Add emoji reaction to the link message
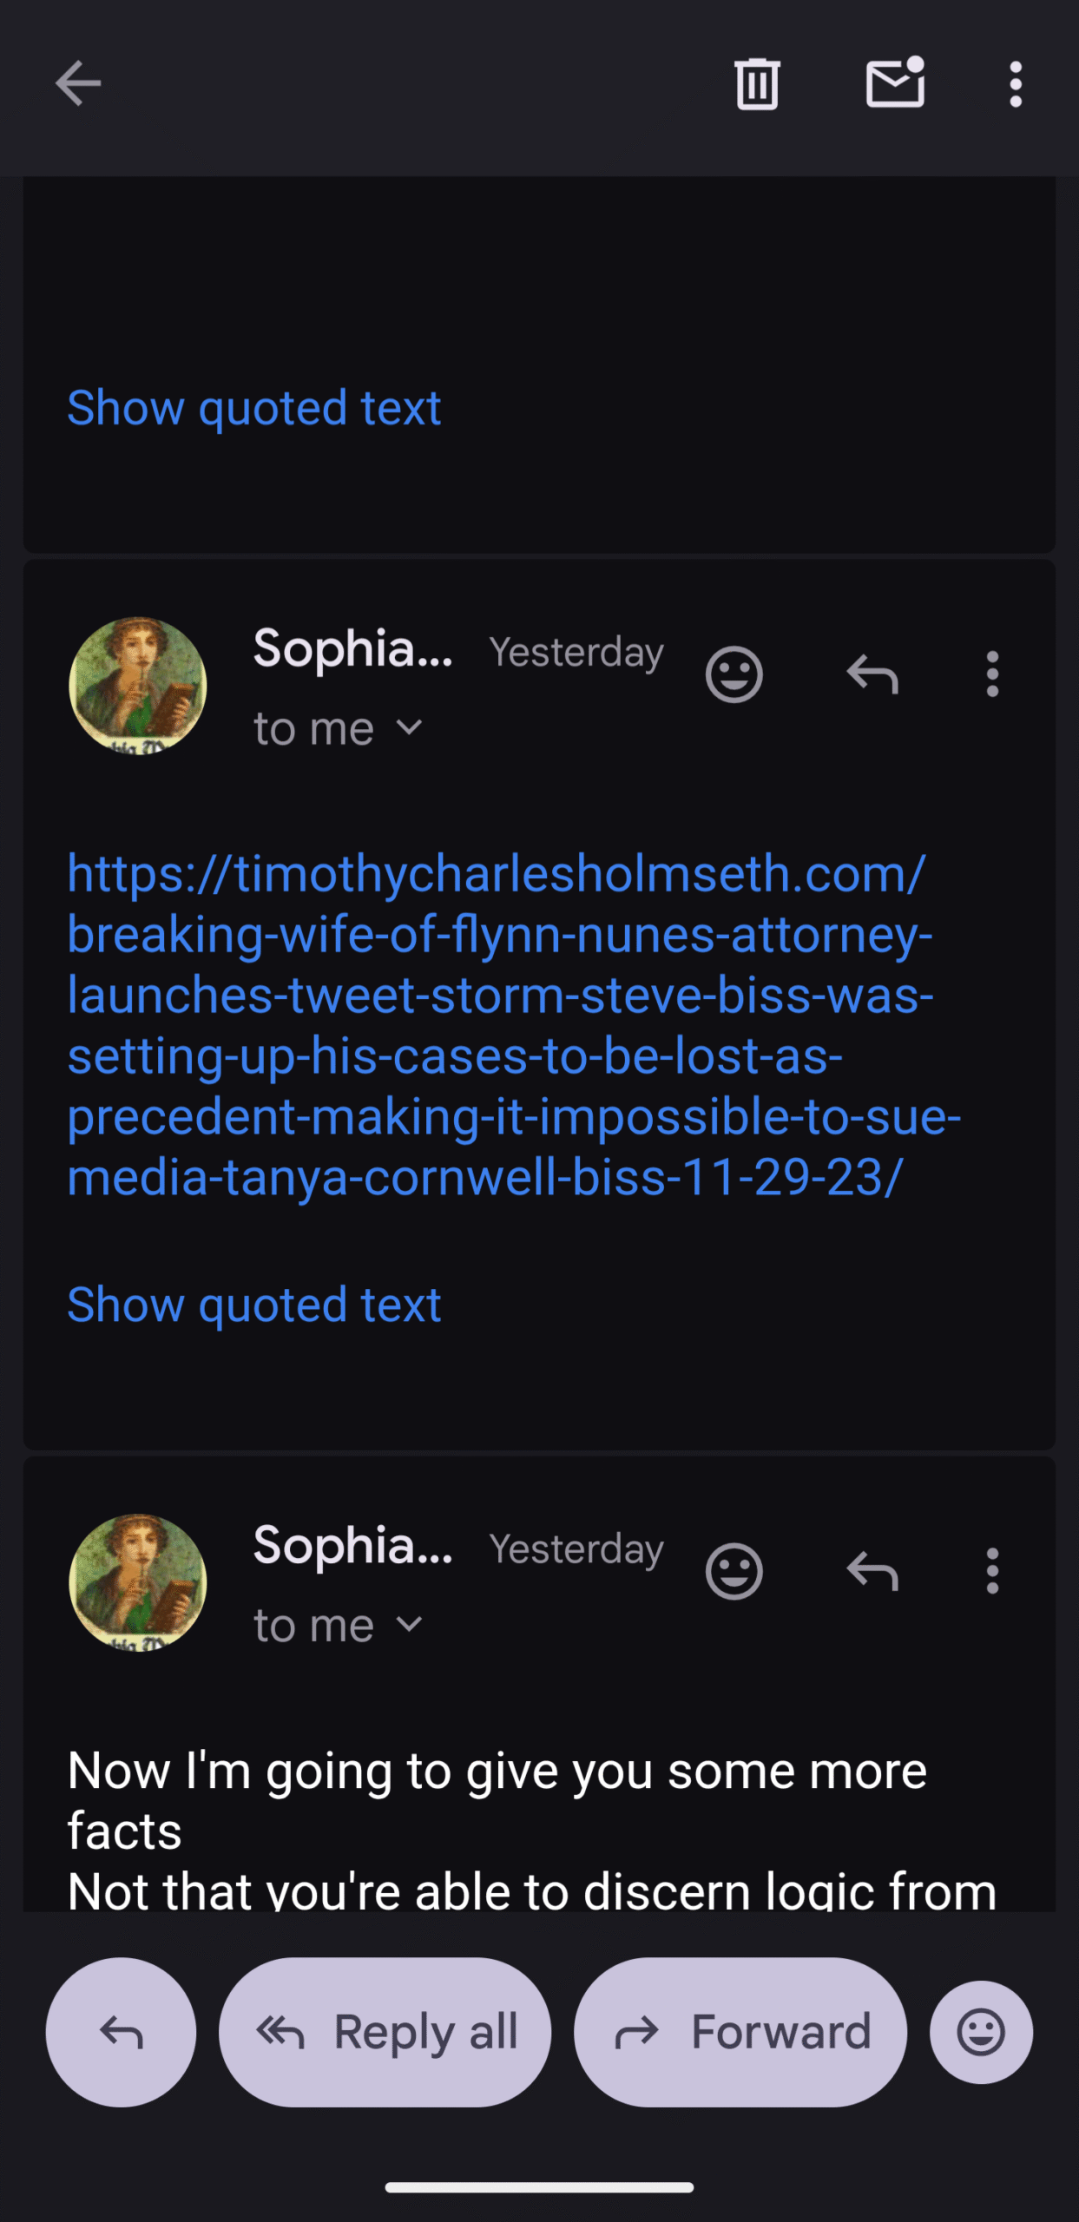 tap(734, 674)
